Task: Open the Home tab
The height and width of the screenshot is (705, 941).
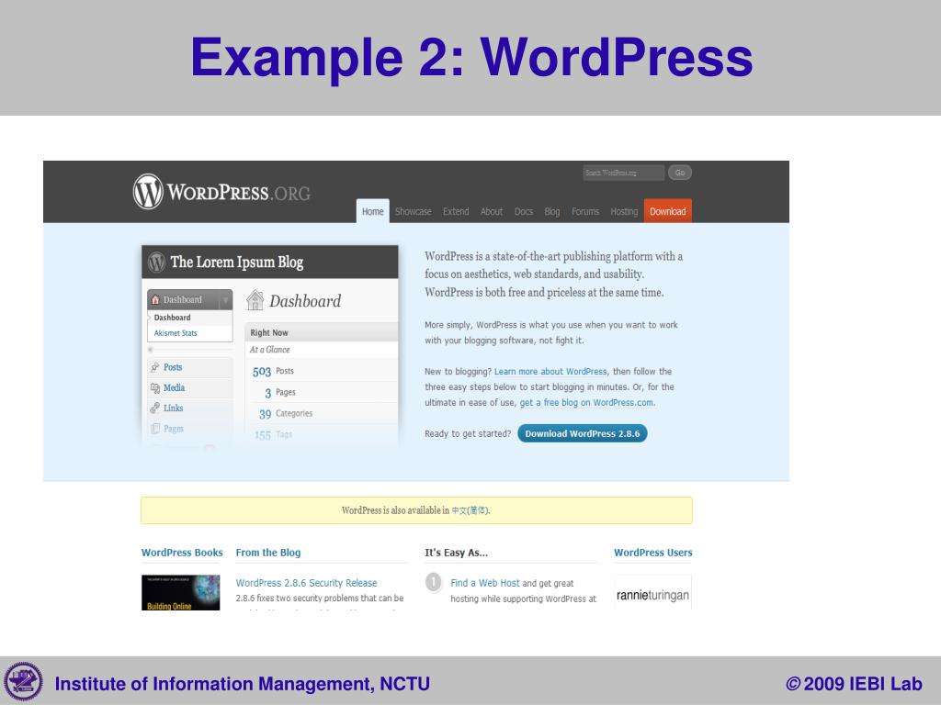Action: (x=373, y=211)
